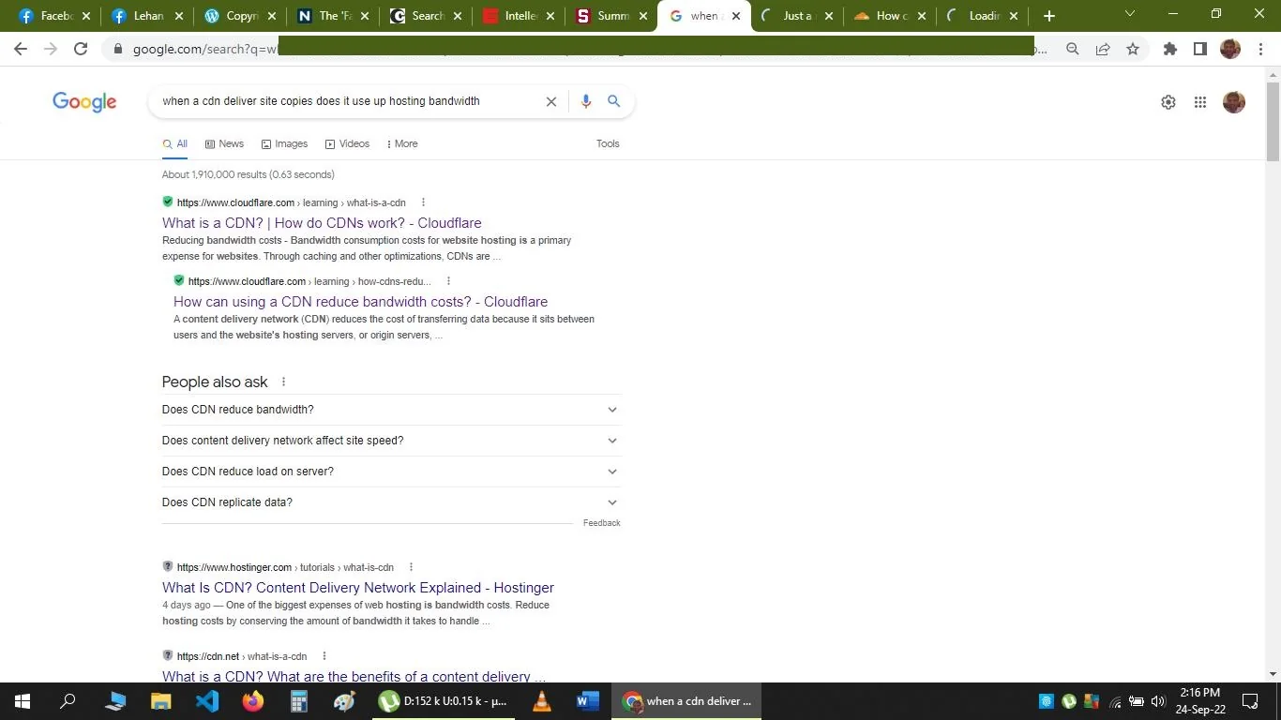Open Chrome side panel
This screenshot has width=1281, height=720.
(x=1199, y=49)
